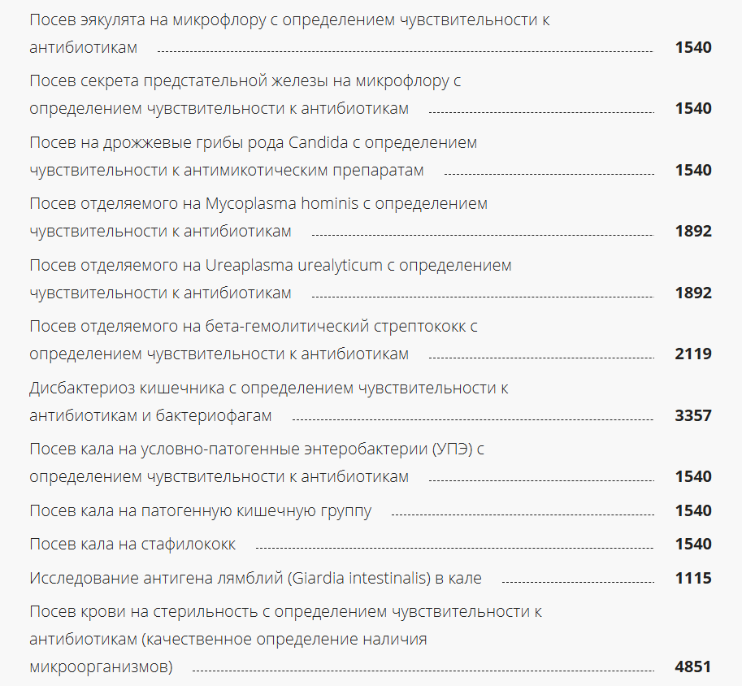Select the Giardia intestinalis antigen test
Image resolution: width=742 pixels, height=686 pixels.
click(255, 579)
